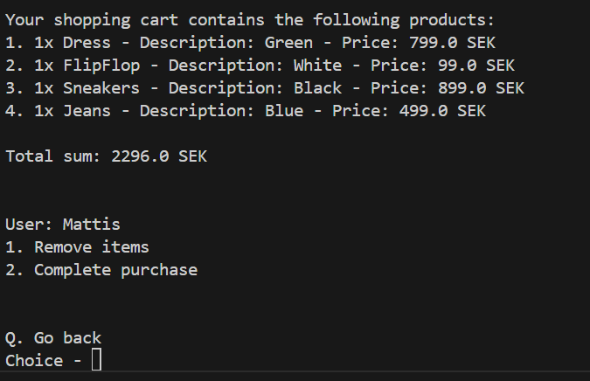Screen dimensions: 590x381
Task: Click the Jeans cart item line
Action: point(246,111)
